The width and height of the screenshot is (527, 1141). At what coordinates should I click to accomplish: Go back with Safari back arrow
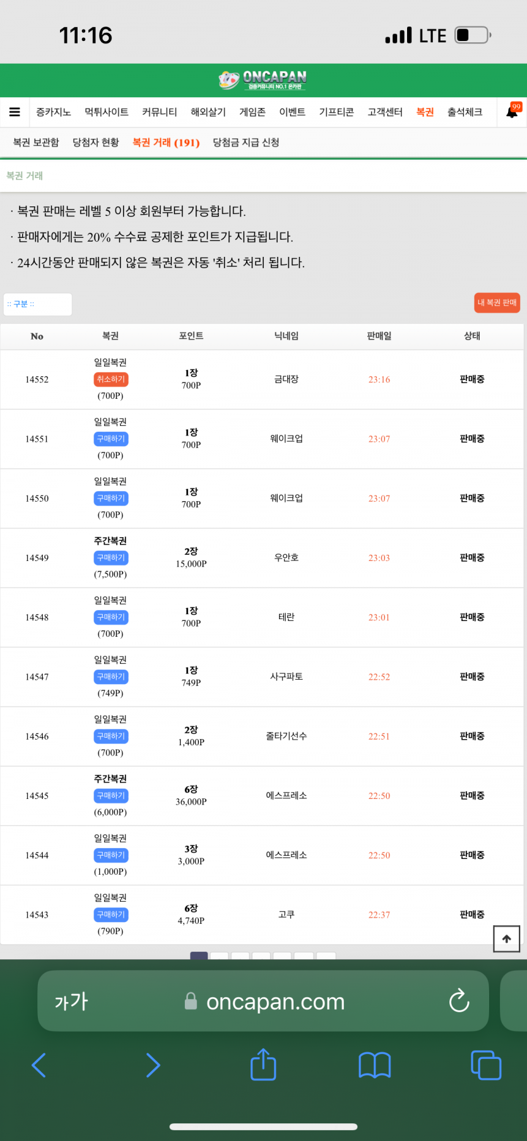point(39,1065)
